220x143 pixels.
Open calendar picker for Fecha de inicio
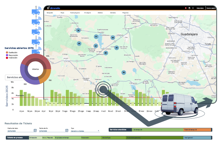(35, 131)
